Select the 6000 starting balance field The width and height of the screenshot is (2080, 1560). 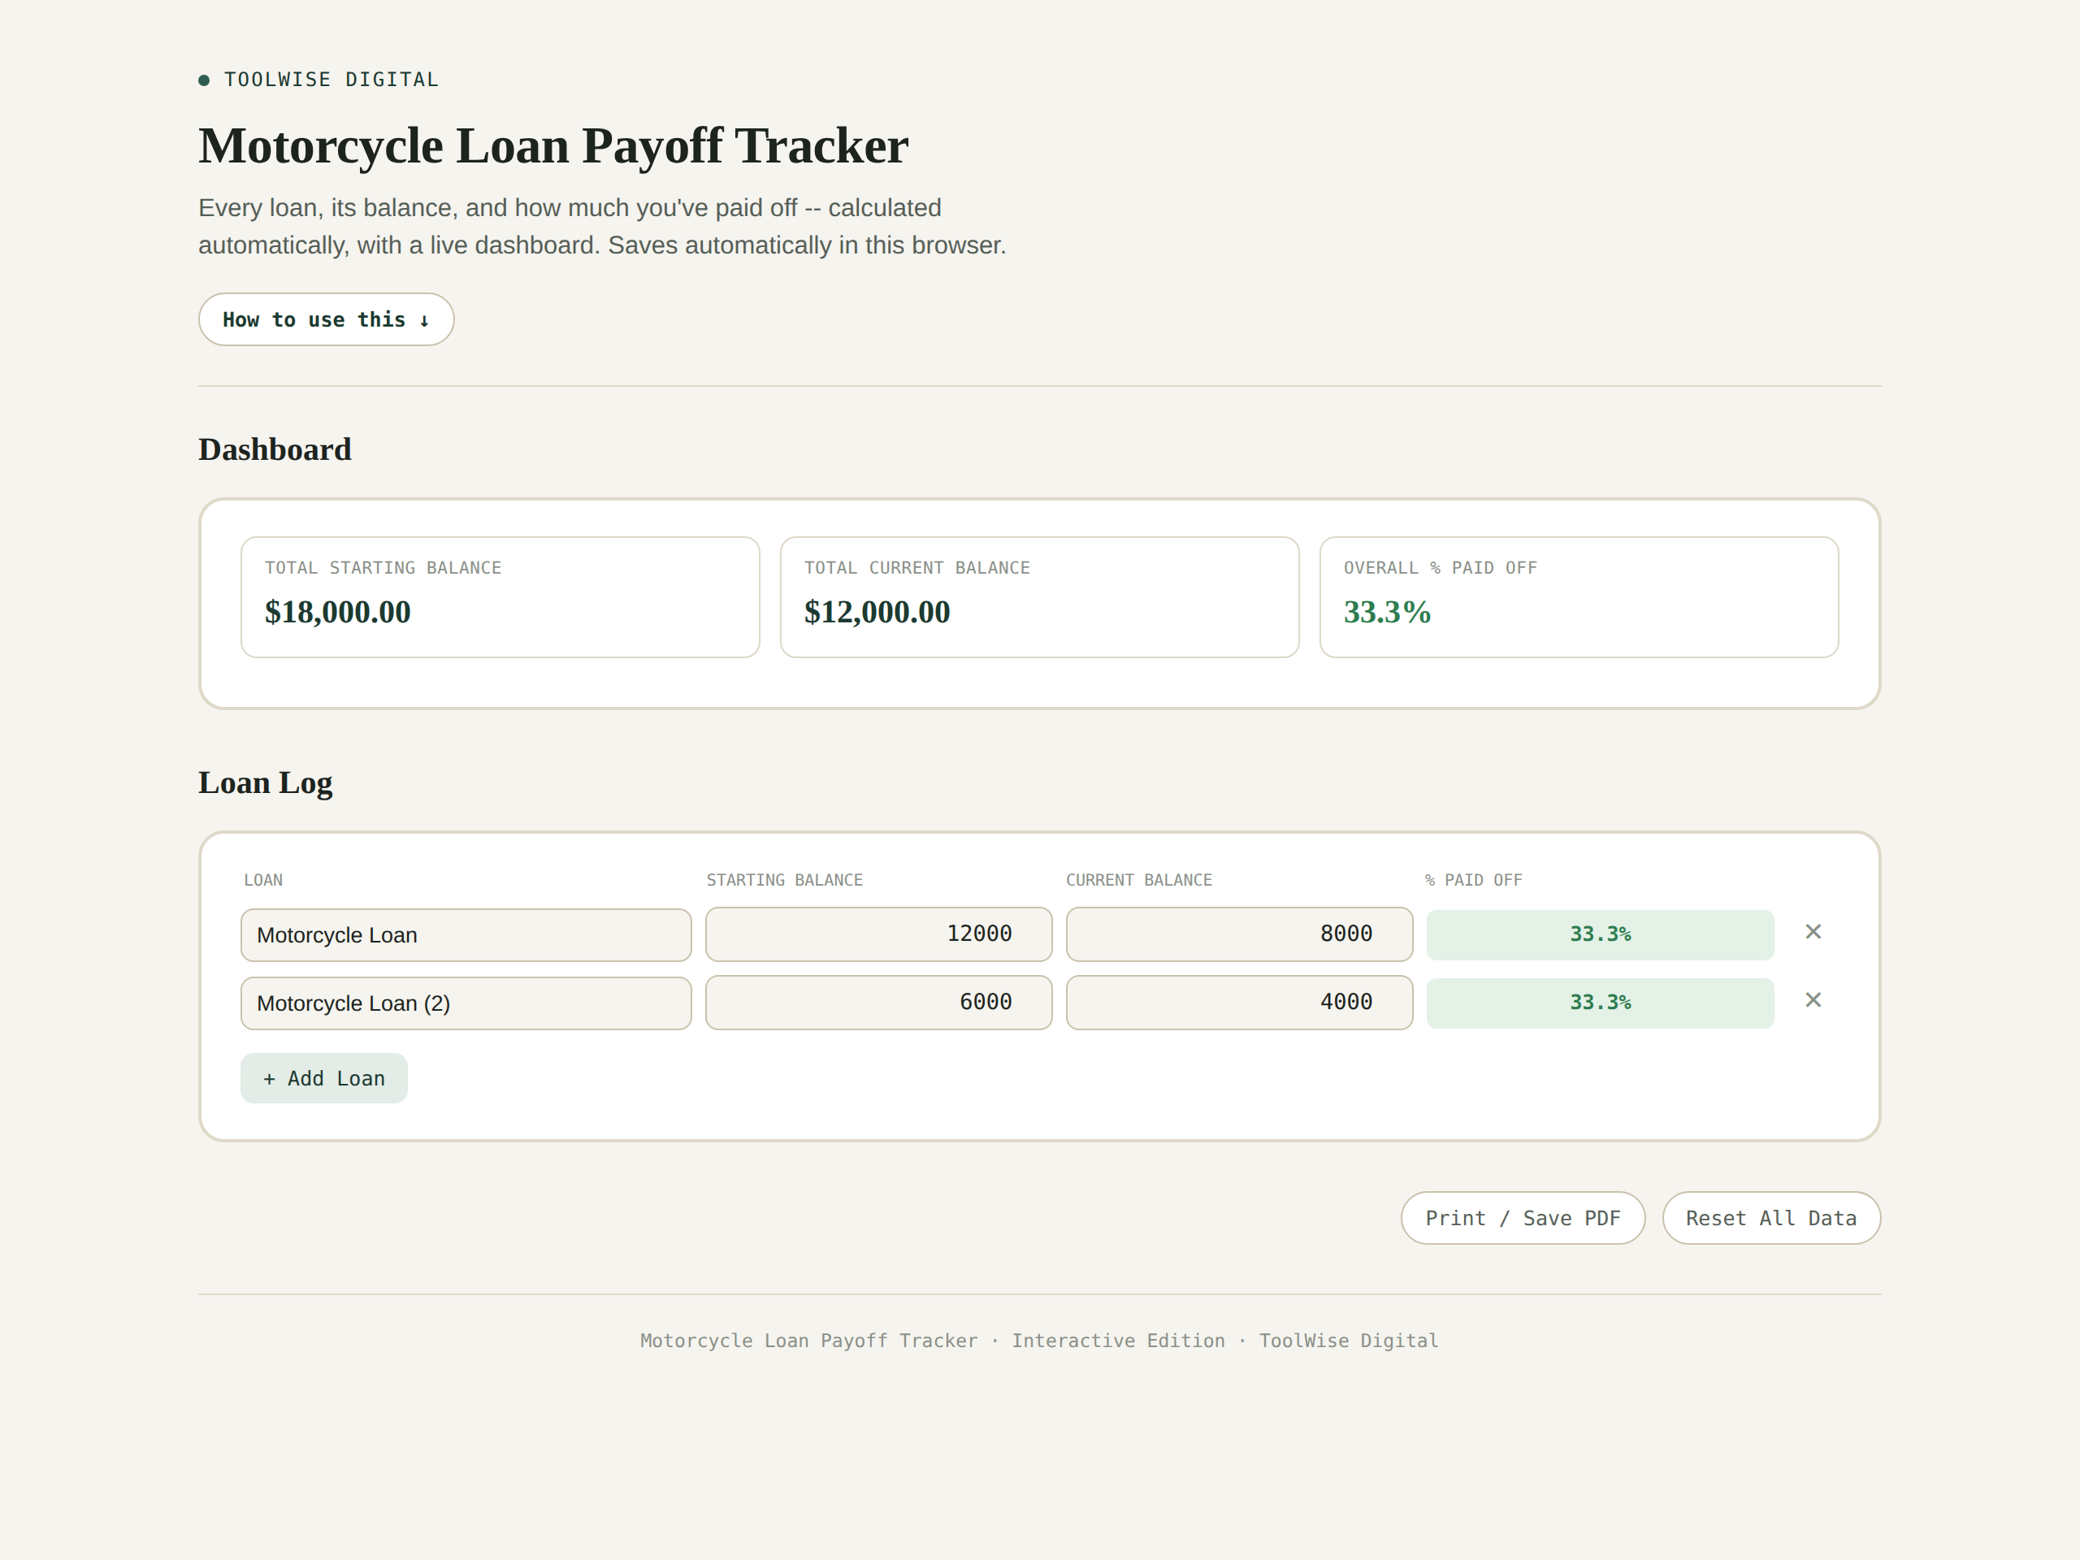(x=878, y=1003)
